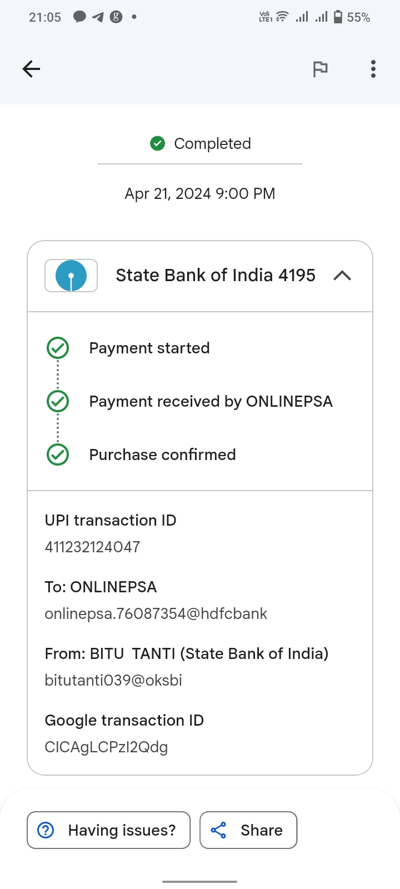Tap the State Bank of India 4195 header
The image size is (400, 889).
216,276
